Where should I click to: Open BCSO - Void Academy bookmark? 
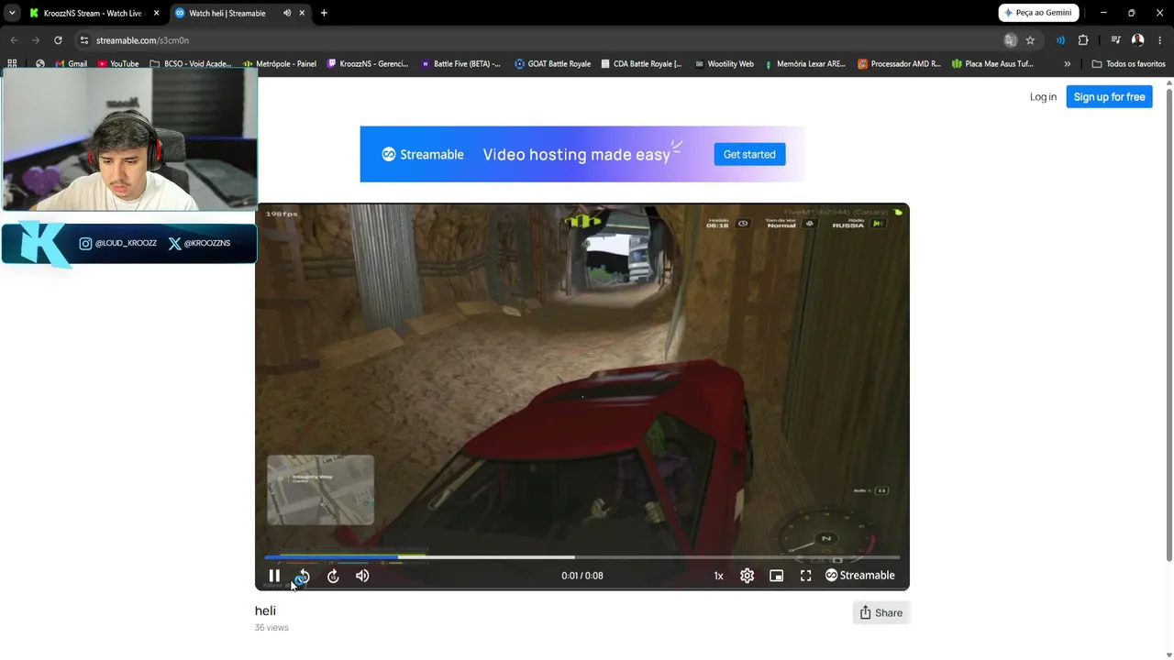(191, 64)
